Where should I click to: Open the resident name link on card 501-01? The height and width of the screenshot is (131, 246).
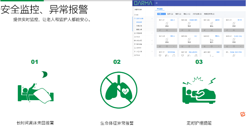(173, 20)
